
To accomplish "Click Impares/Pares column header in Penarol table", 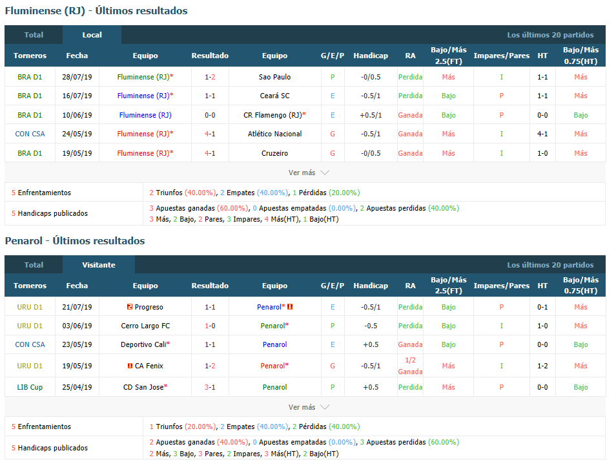I will (501, 286).
